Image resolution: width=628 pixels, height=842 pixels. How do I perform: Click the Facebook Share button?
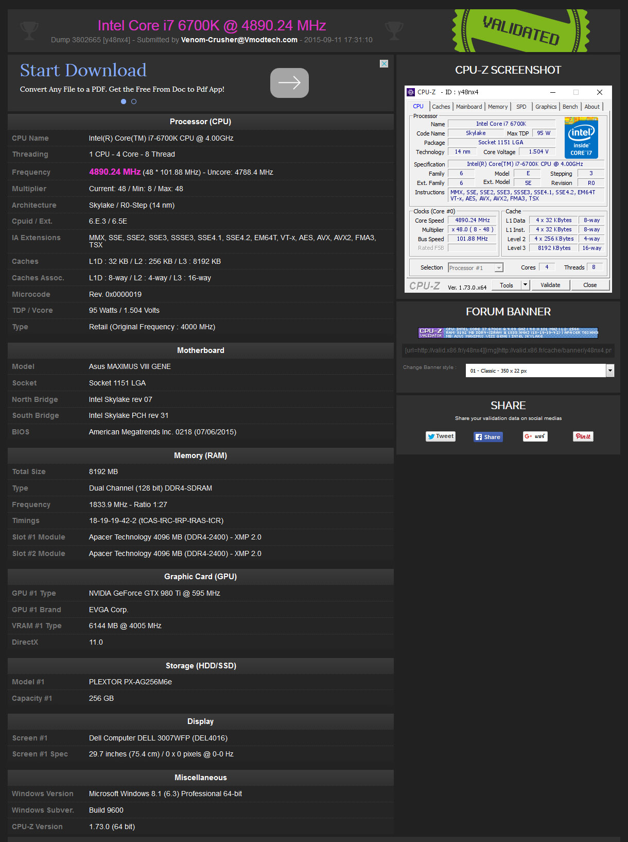(488, 437)
